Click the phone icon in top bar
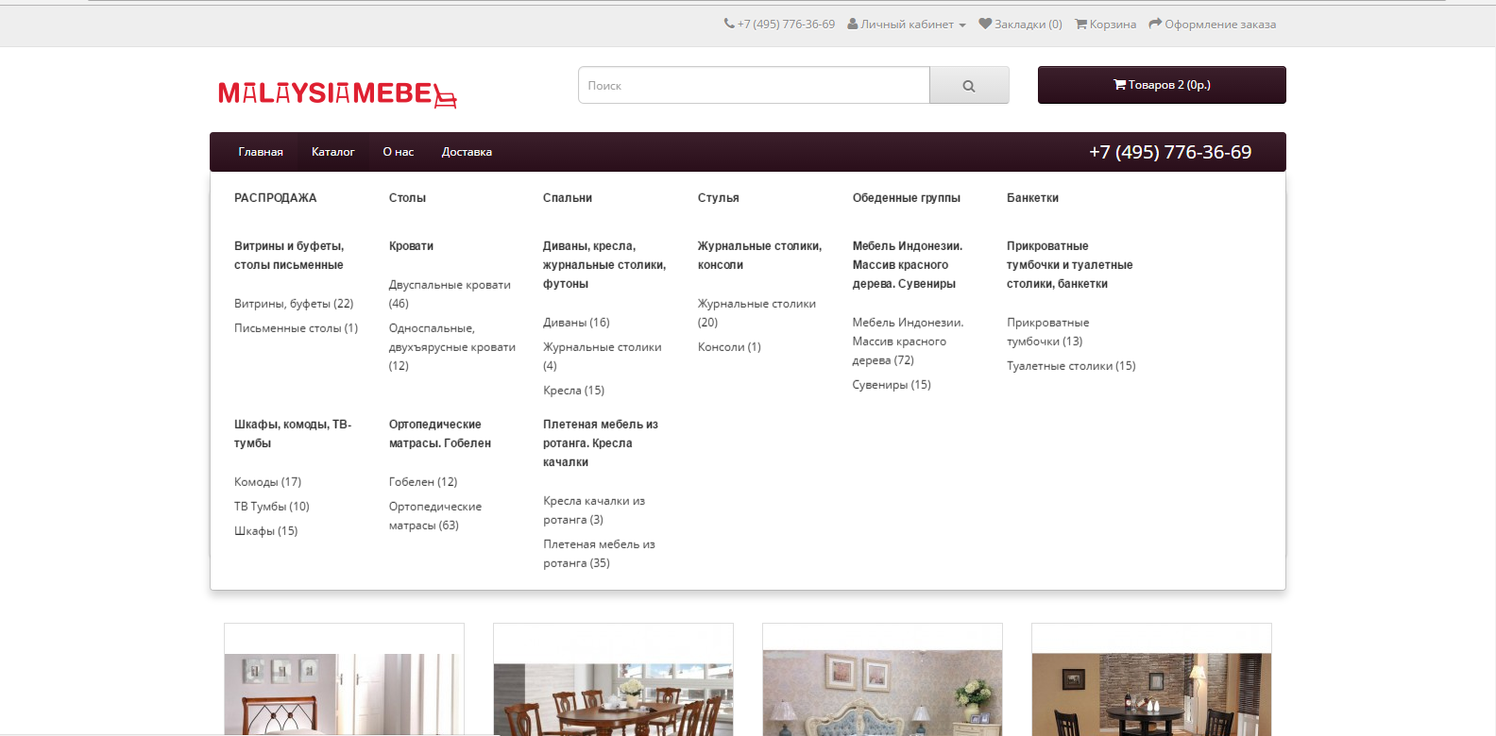Image resolution: width=1496 pixels, height=736 pixels. point(729,24)
